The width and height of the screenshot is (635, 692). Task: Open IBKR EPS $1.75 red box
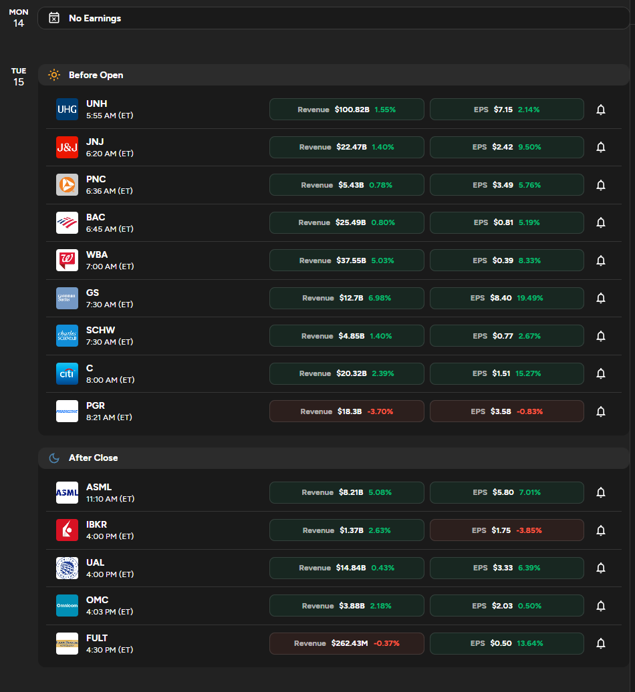click(x=507, y=530)
